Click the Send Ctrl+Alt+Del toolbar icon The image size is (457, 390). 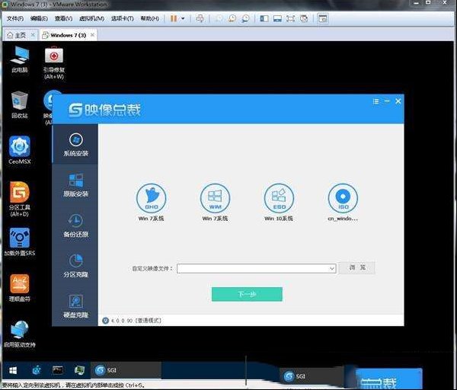coord(200,18)
